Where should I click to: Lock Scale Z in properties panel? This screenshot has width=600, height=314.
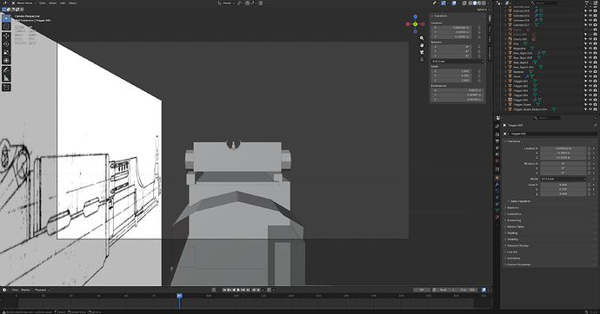click(590, 193)
